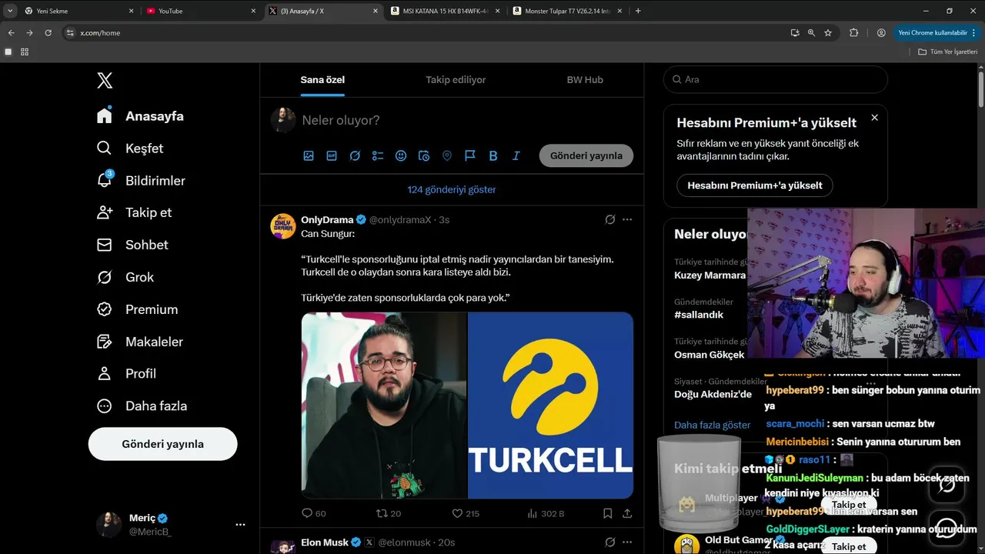Click x.com/home address bar

coord(423,33)
